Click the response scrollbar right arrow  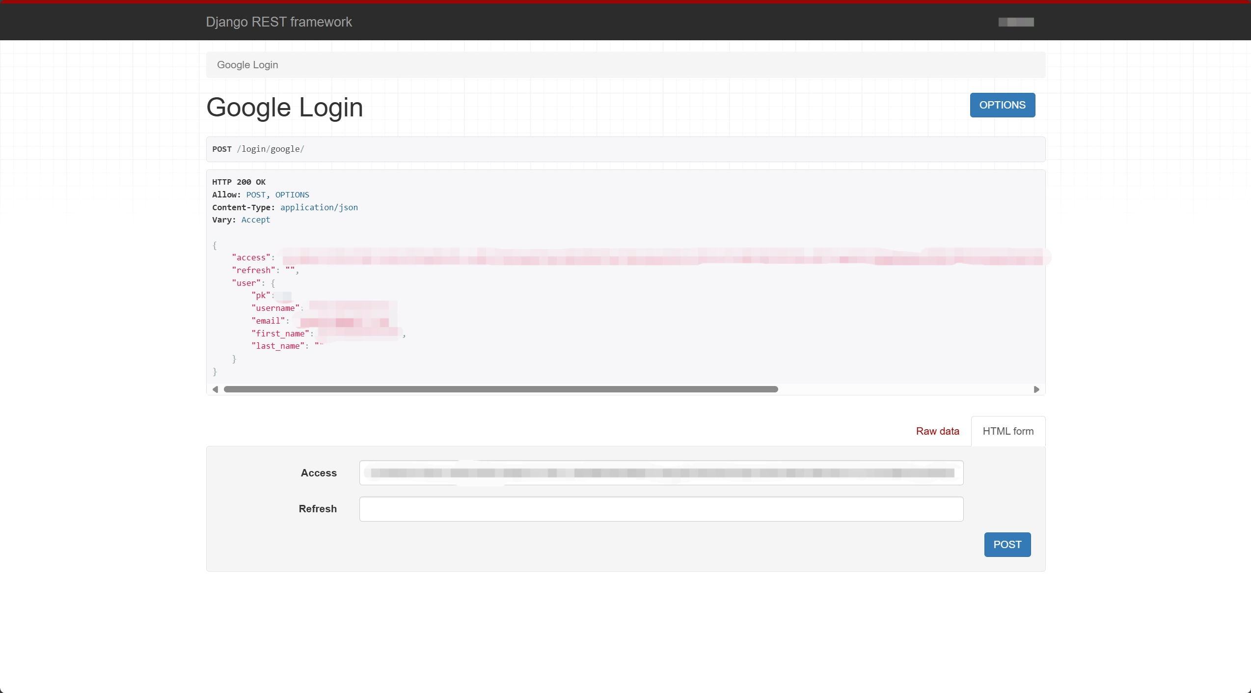pyautogui.click(x=1036, y=389)
